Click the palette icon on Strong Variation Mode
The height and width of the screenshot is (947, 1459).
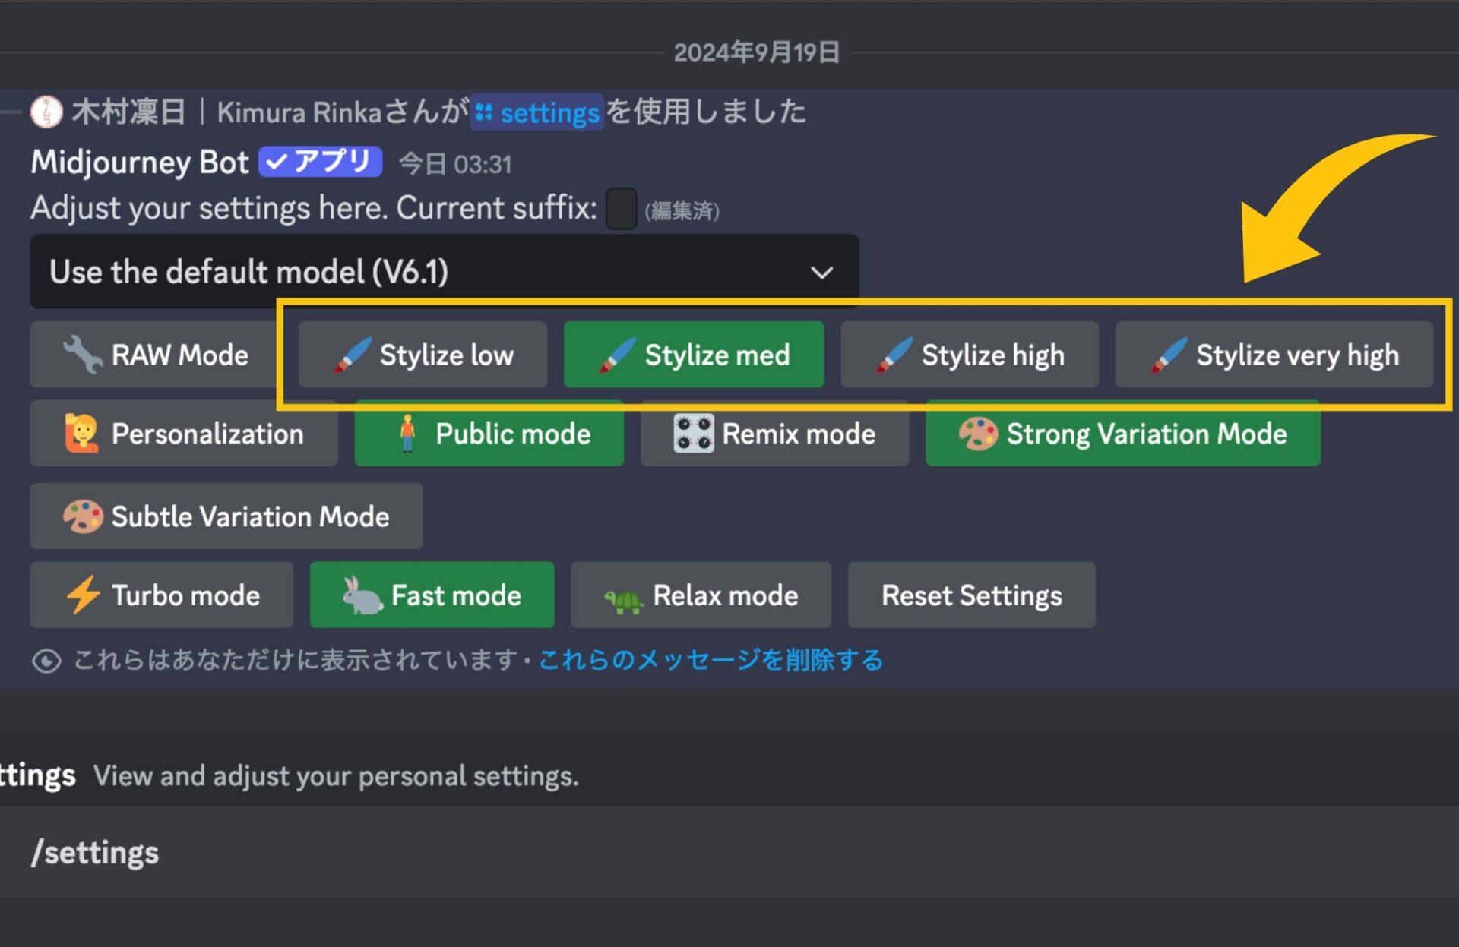977,434
